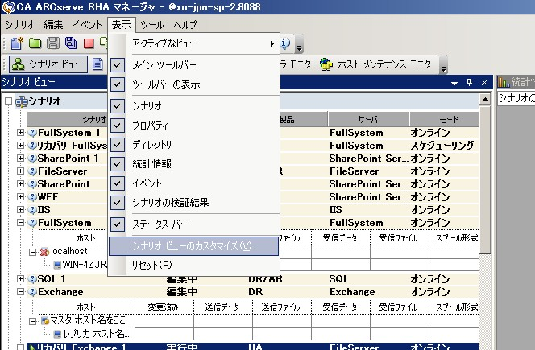Expand the FullSystem 1 scenario node
535x350 pixels.
20,133
